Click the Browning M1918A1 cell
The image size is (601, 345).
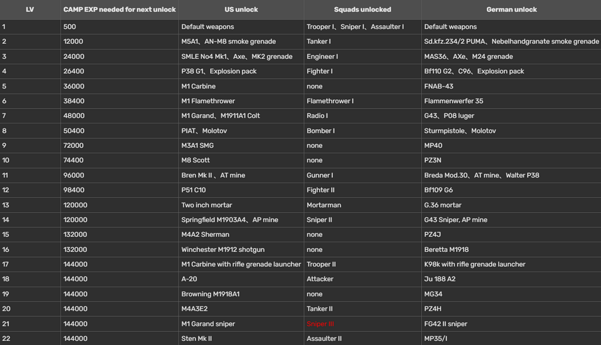click(x=241, y=294)
